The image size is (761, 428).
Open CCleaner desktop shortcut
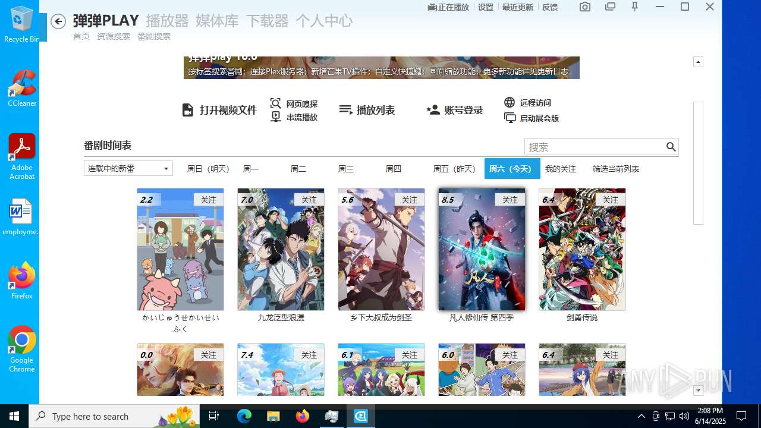click(x=22, y=89)
